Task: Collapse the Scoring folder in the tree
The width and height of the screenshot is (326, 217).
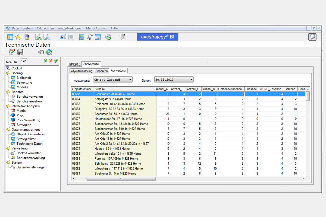Action: point(8,73)
